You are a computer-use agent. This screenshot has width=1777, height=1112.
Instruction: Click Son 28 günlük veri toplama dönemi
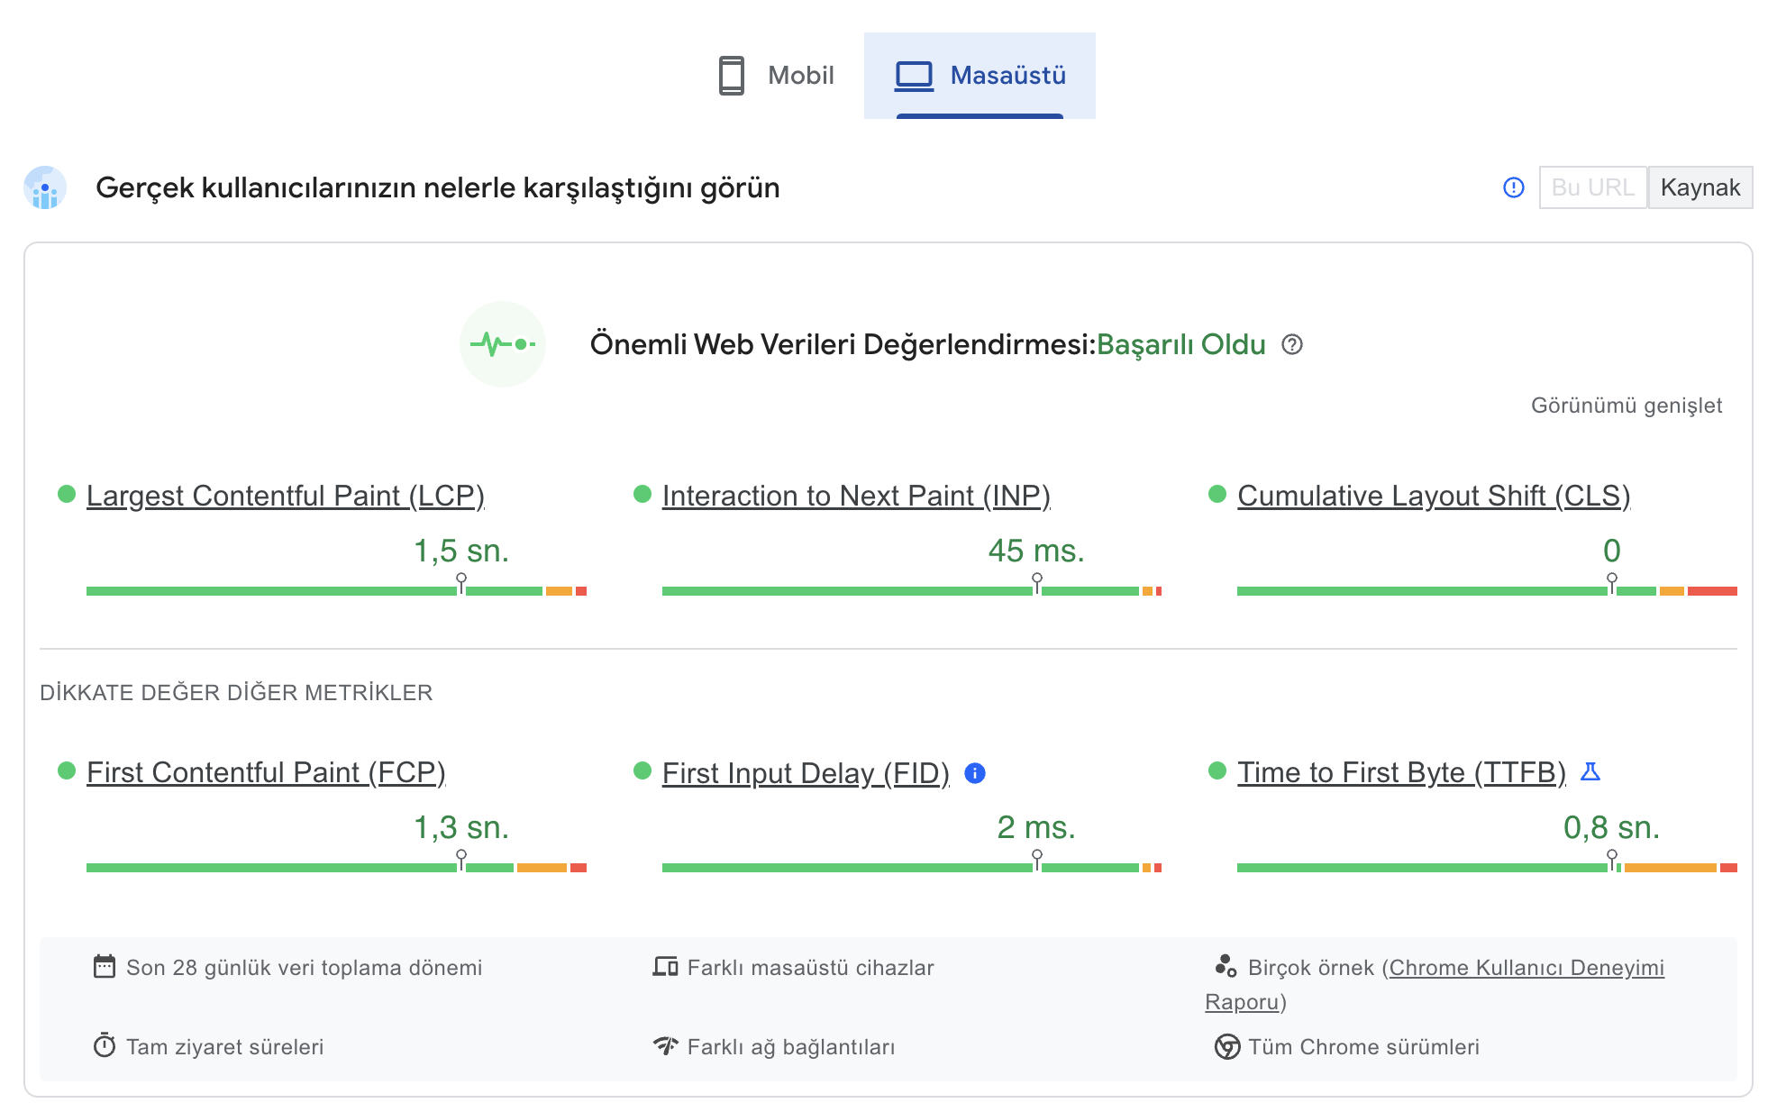pyautogui.click(x=305, y=968)
